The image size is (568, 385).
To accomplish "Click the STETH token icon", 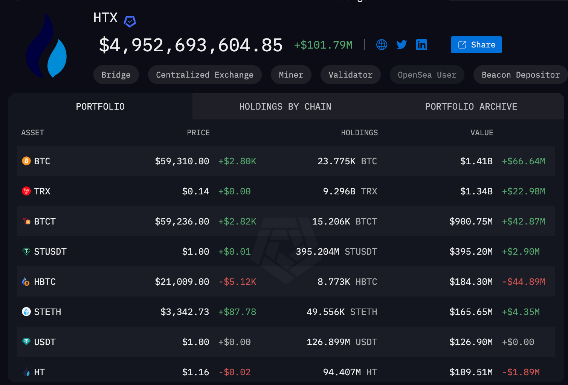I will pos(26,312).
